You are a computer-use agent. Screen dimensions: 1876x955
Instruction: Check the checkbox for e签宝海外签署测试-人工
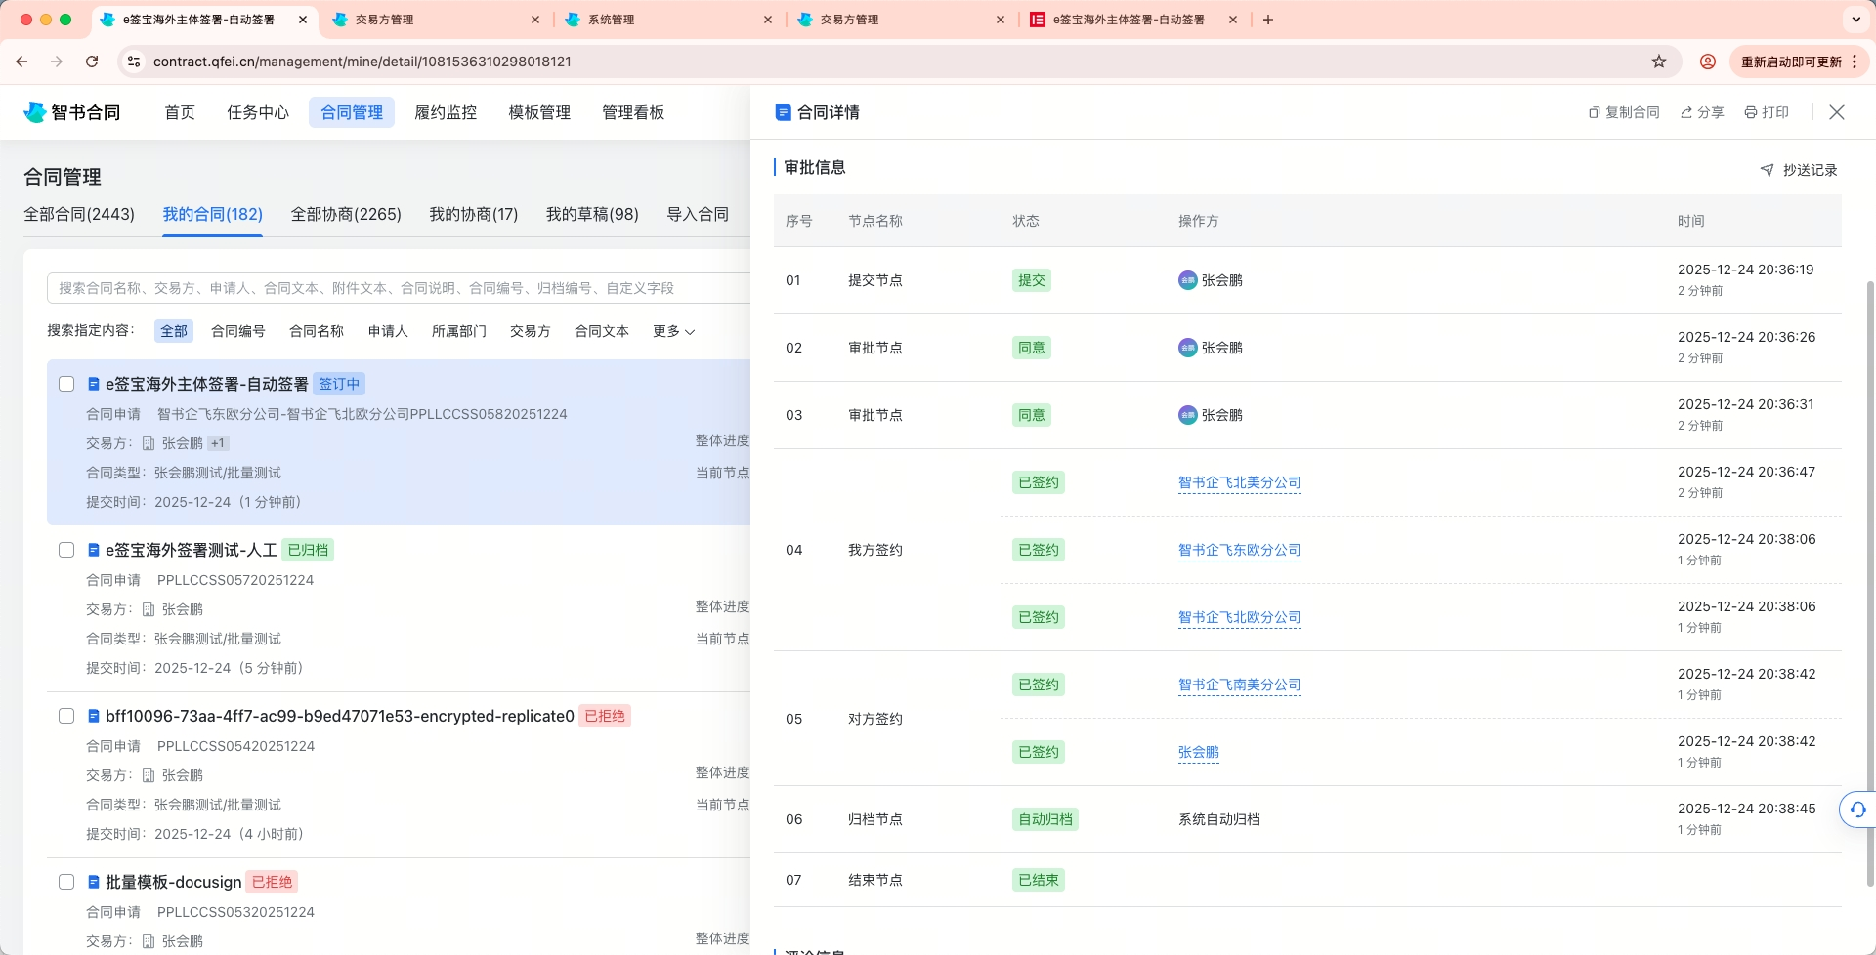[66, 549]
